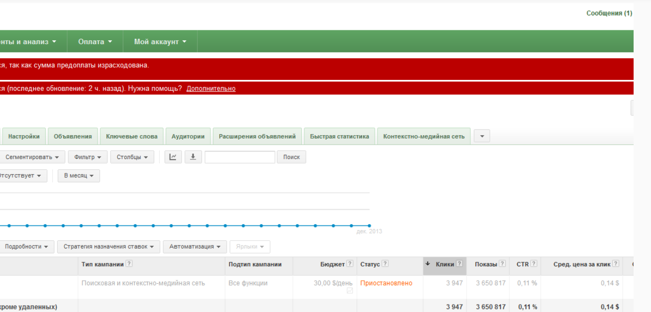Image resolution: width=651 pixels, height=312 pixels.
Task: Open the Сегментировать dropdown
Action: [32, 157]
